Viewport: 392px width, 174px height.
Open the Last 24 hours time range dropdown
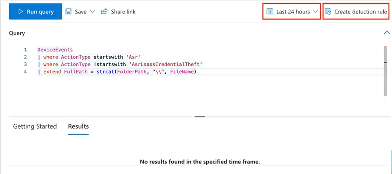(292, 11)
